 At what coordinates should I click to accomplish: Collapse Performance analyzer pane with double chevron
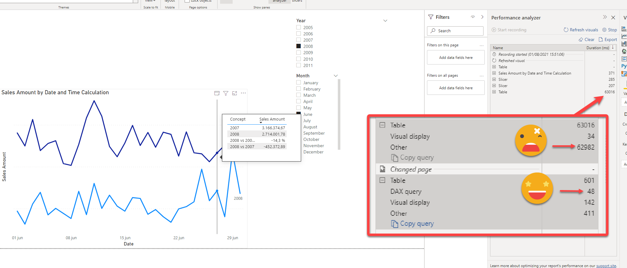click(605, 17)
